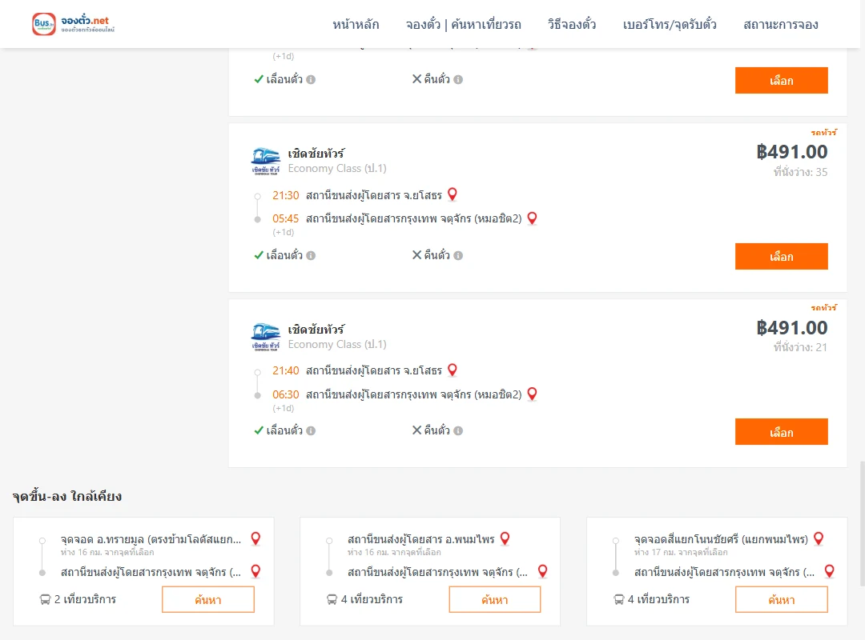Open info icon next to เลื่อนตั๋ว in top card

click(311, 79)
